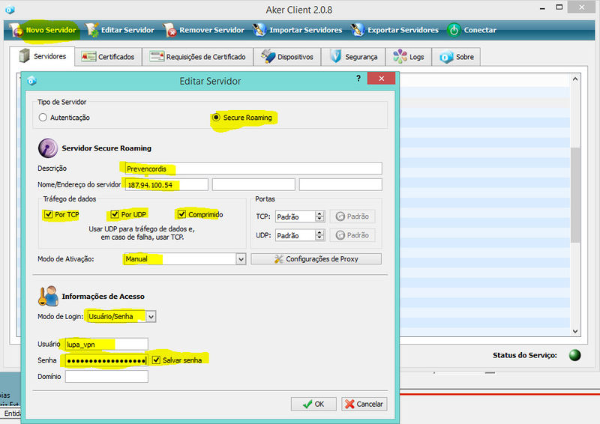The image size is (600, 424).
Task: Click the TCP Padrão reset button
Action: pos(352,216)
